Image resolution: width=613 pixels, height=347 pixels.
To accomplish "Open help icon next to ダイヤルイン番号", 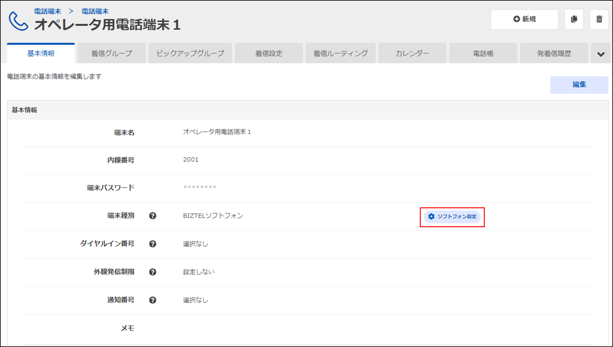I will click(x=152, y=244).
